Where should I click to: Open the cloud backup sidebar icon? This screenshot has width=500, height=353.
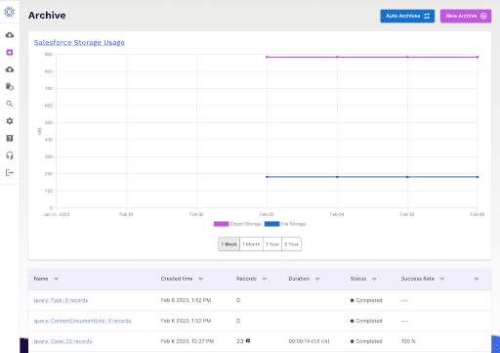[x=10, y=35]
